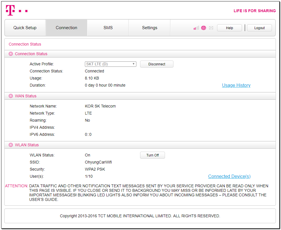Disconnect the active profile

[156, 64]
